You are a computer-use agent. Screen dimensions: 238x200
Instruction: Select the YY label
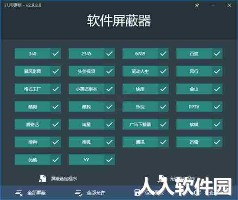86,160
